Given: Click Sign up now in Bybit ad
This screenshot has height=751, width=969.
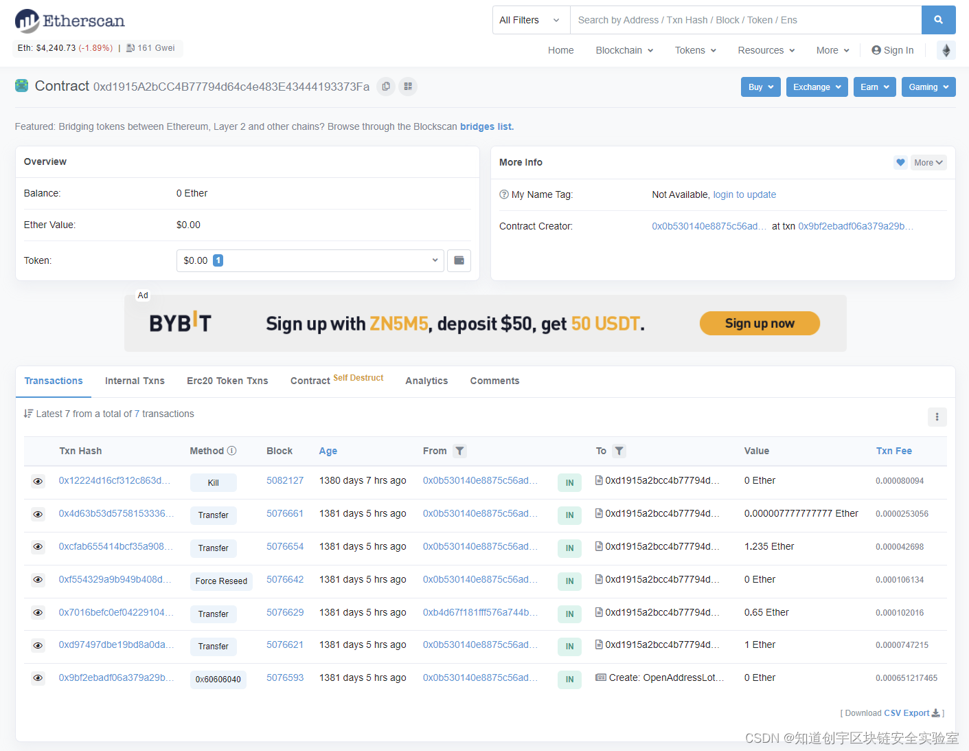Looking at the screenshot, I should 760,324.
